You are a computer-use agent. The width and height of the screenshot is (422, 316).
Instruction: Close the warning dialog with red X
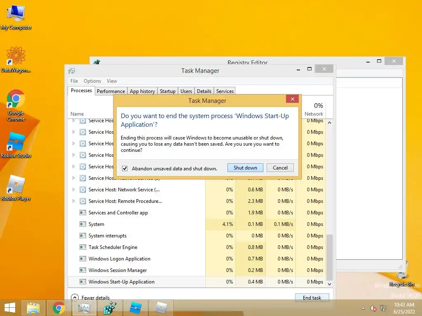pos(292,99)
